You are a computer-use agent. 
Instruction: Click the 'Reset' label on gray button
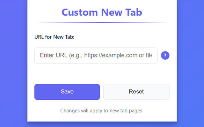[x=136, y=92]
